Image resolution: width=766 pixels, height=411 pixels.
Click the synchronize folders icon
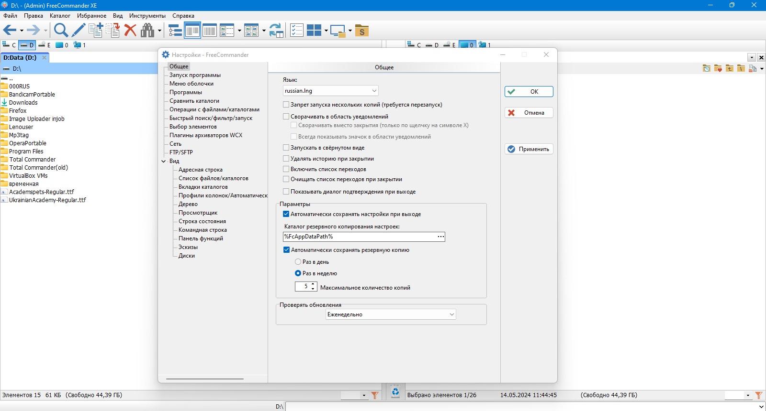point(276,31)
